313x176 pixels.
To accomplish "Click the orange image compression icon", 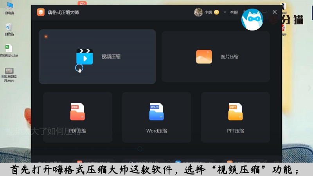I will pos(204,57).
